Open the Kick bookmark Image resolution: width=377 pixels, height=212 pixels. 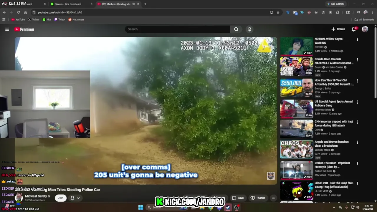(47, 19)
